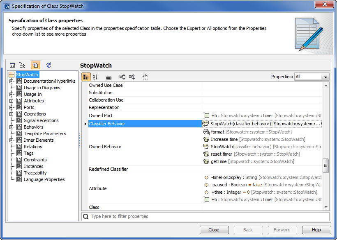The width and height of the screenshot is (337, 240).
Task: Select Language Properties in the left tree
Action: pyautogui.click(x=44, y=179)
